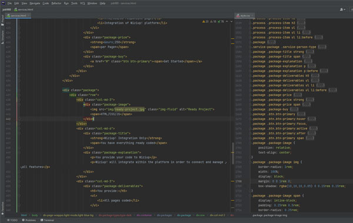The height and width of the screenshot is (223, 353).
Task: Expand folded .package .package-buy rule
Action: point(294,109)
